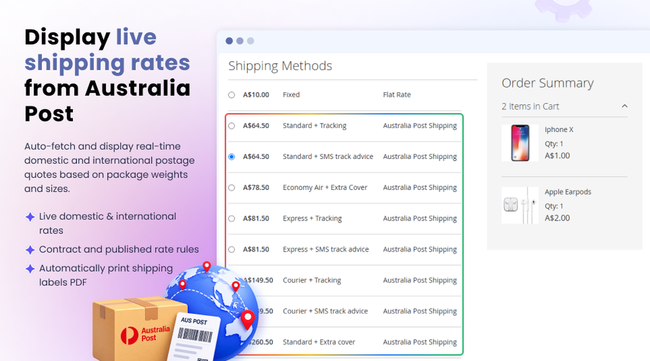Click the Express + Tracking method name
Viewport: 650px width, 361px height.
(x=312, y=219)
